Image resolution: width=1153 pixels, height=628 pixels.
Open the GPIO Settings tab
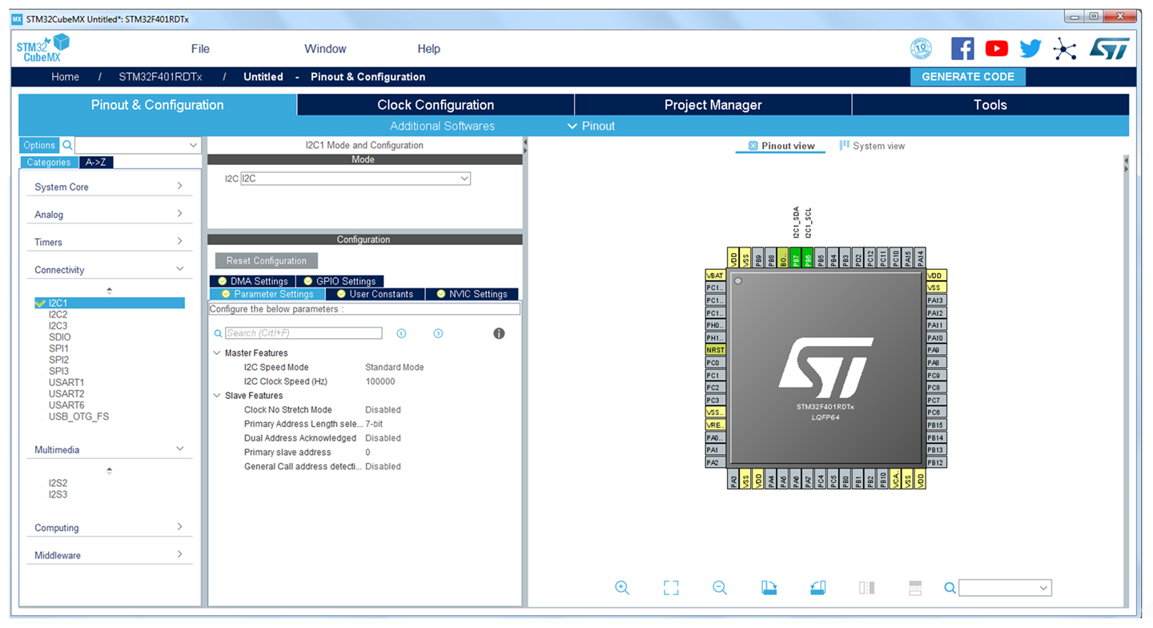pos(339,281)
